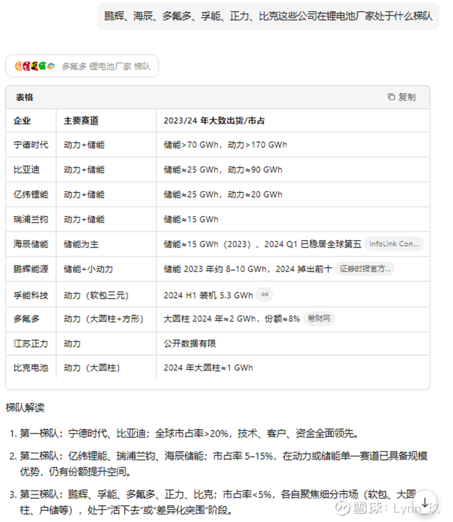This screenshot has width=453, height=522.
Task: Select the 鹏辉能源 table cell
Action: (x=31, y=269)
